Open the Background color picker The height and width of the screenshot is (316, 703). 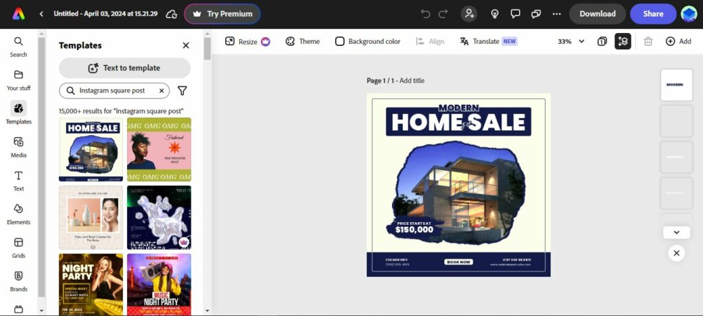(x=367, y=41)
